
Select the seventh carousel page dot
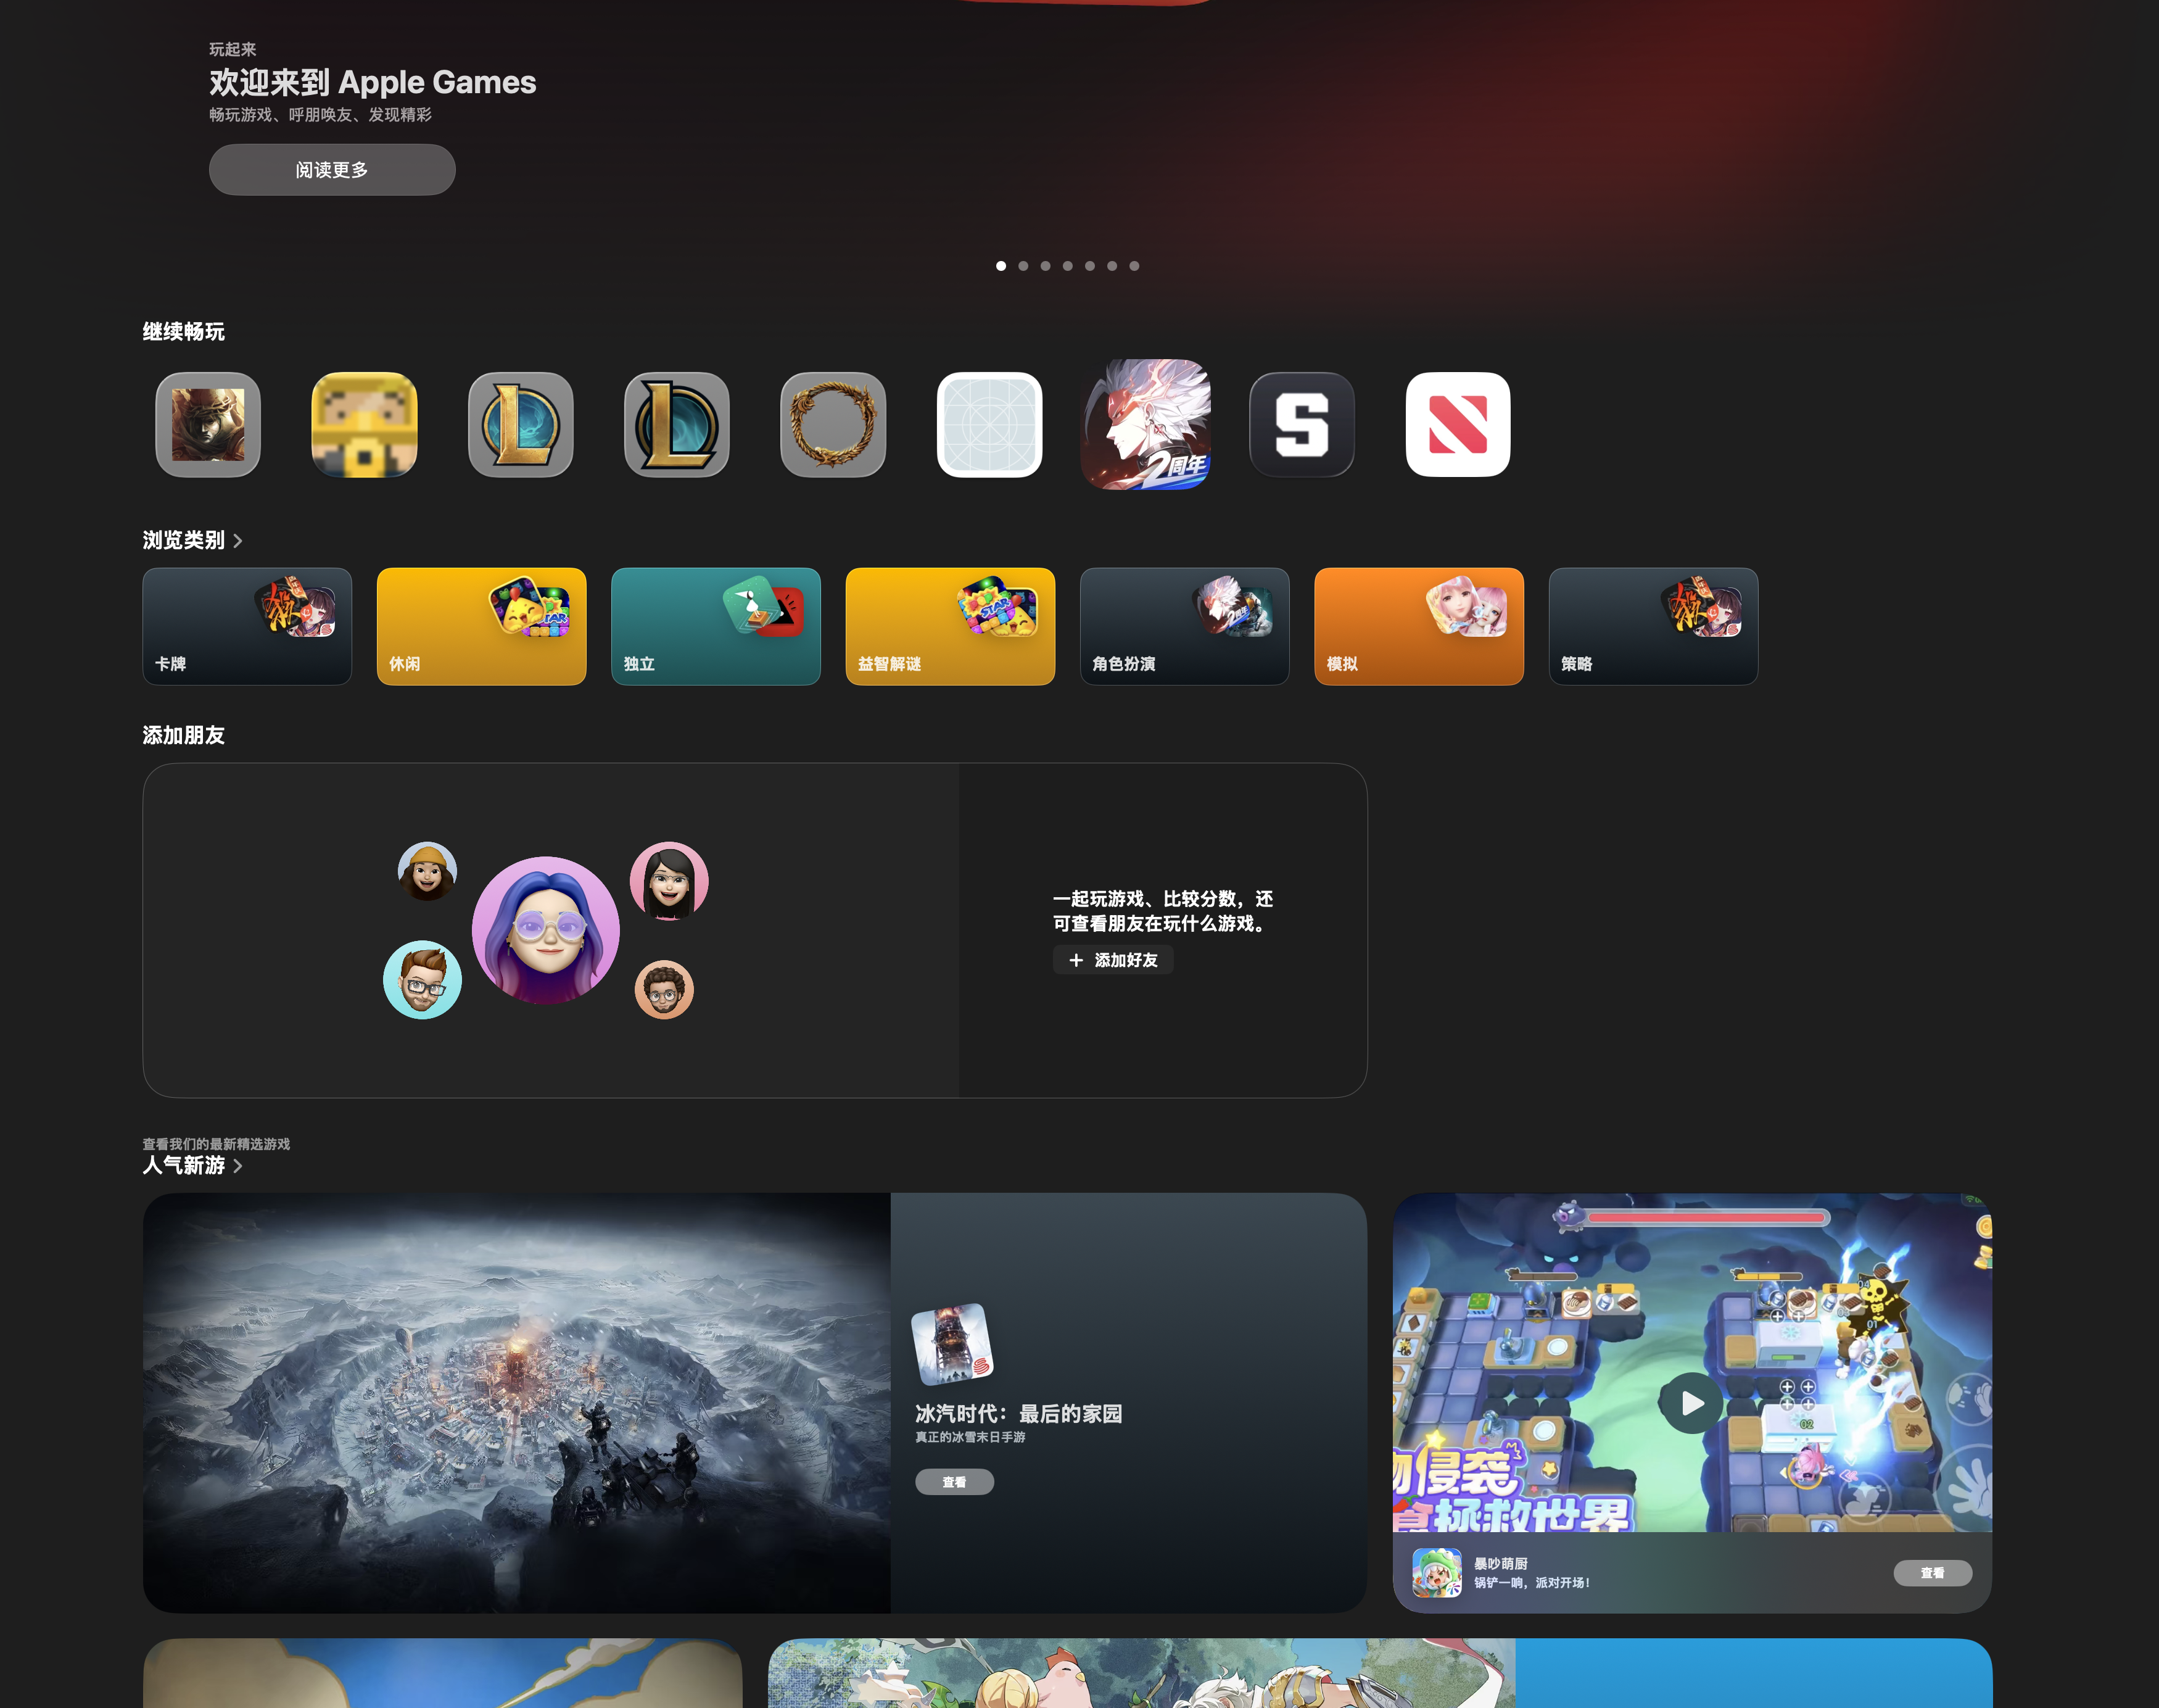coord(1134,266)
